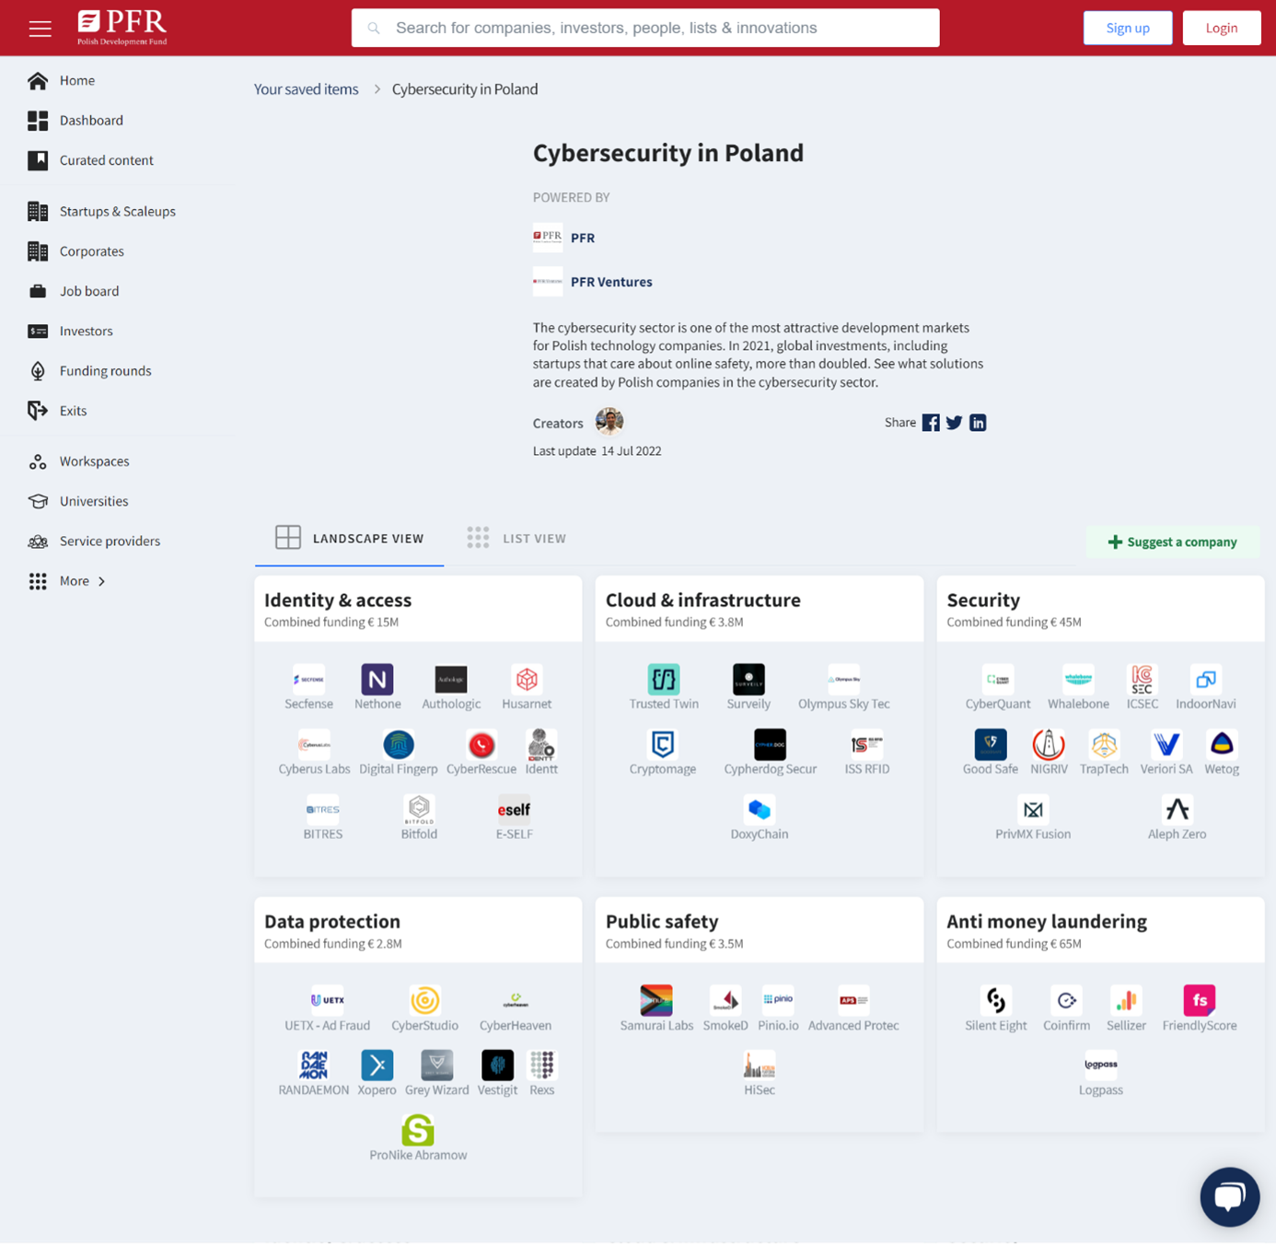Open the hamburger menu icon

[40, 29]
